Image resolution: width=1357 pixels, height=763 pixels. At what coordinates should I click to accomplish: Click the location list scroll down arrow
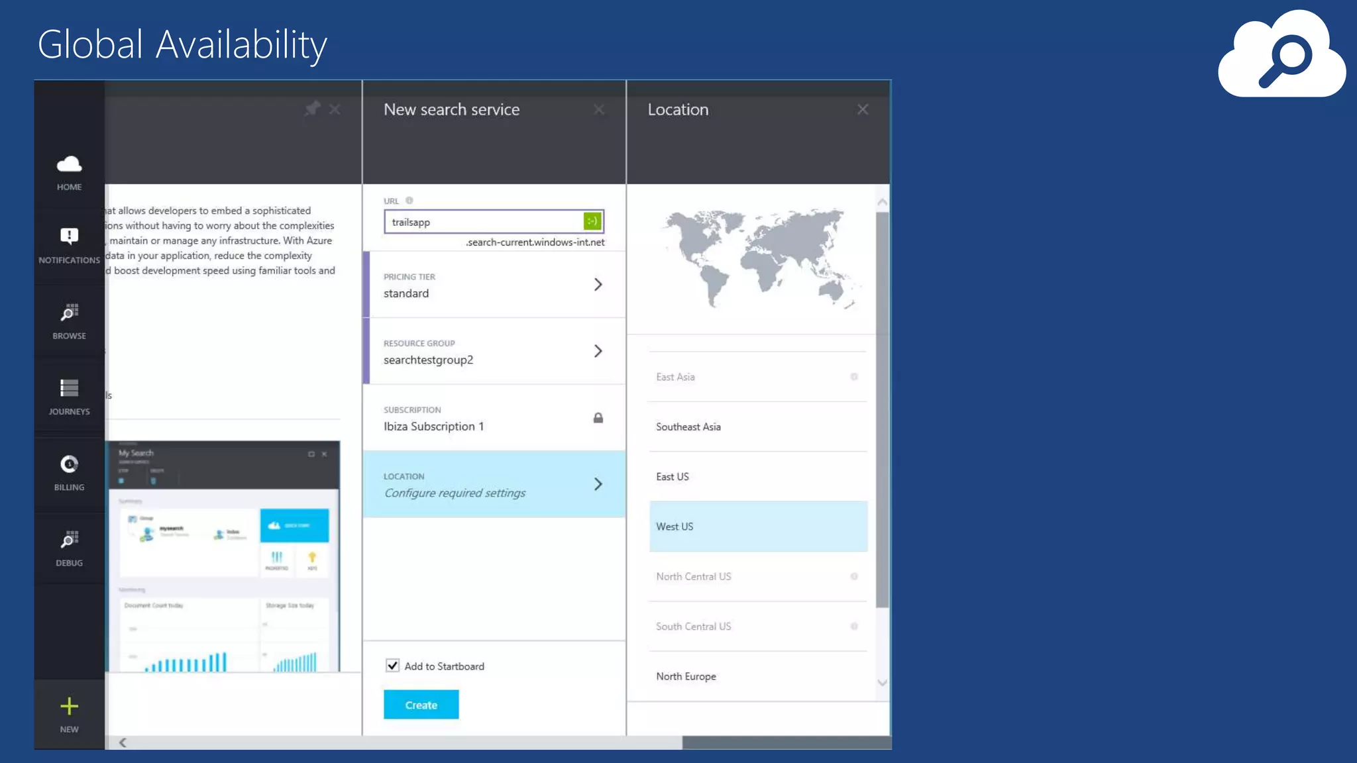[882, 683]
